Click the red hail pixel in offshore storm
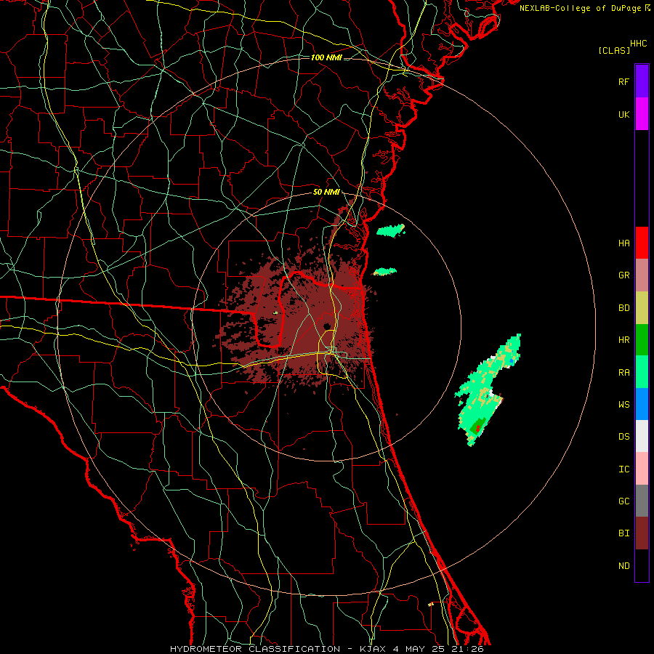The height and width of the screenshot is (654, 654). click(x=478, y=428)
